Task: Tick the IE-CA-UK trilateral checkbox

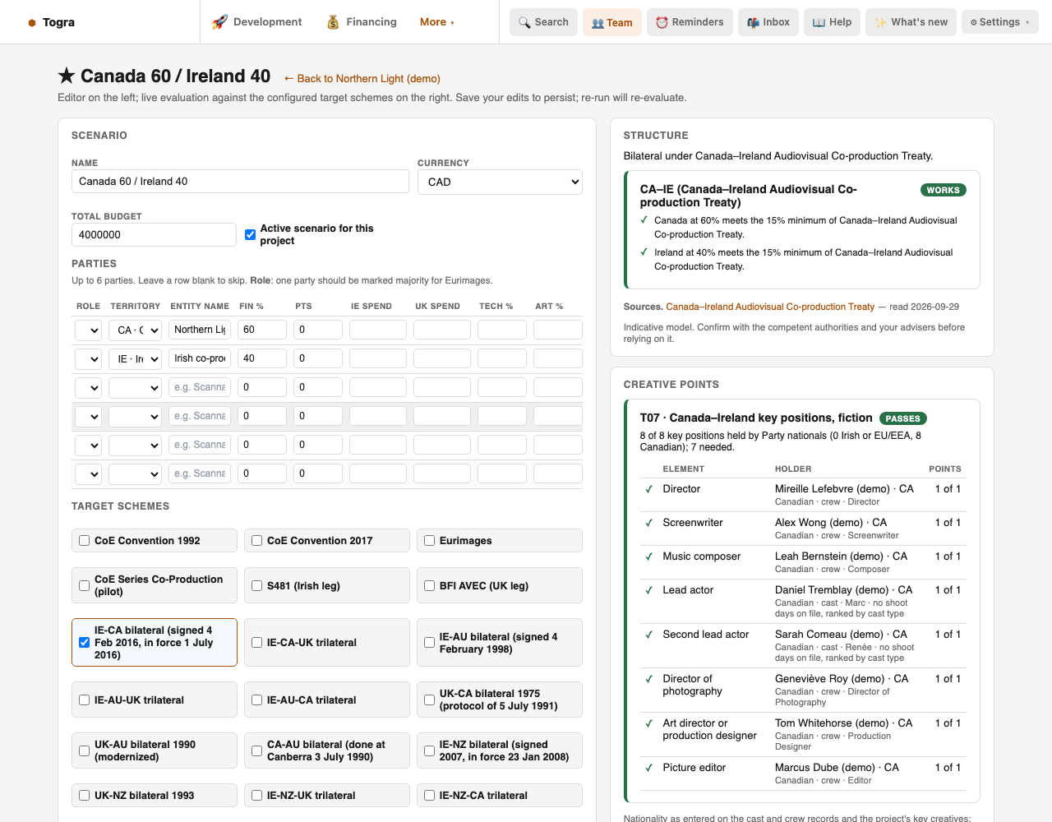Action: coord(256,643)
